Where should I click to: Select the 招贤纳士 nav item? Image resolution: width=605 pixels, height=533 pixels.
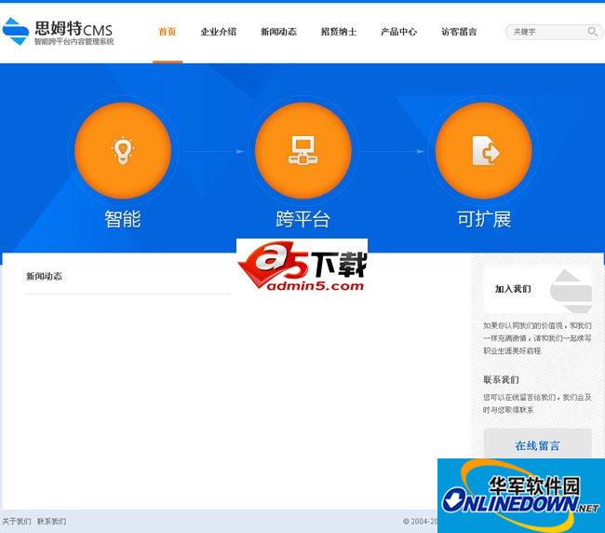339,32
